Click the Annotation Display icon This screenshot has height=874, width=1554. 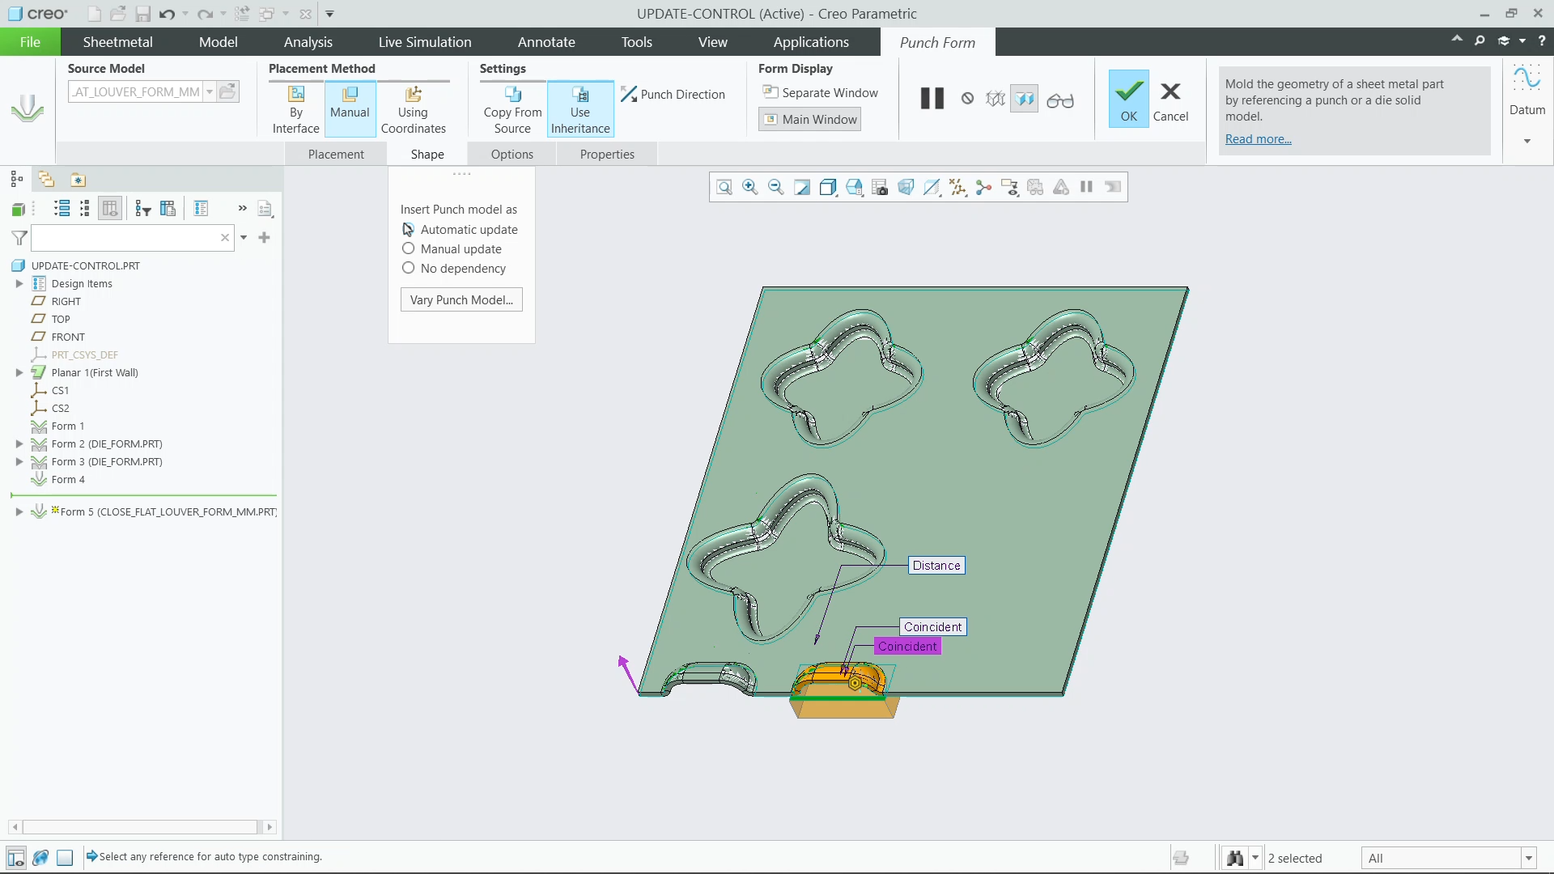[1009, 188]
